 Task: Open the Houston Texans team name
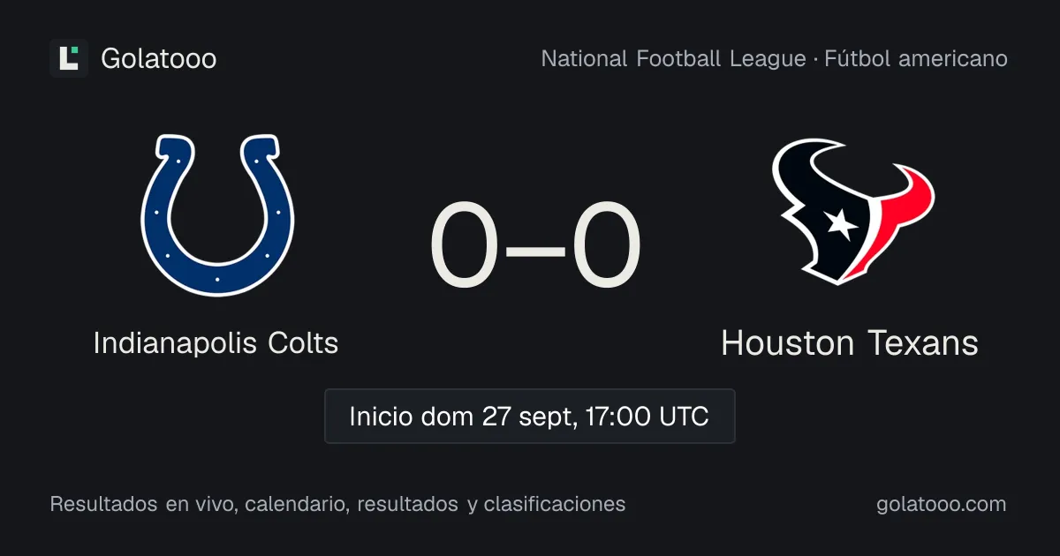click(850, 342)
